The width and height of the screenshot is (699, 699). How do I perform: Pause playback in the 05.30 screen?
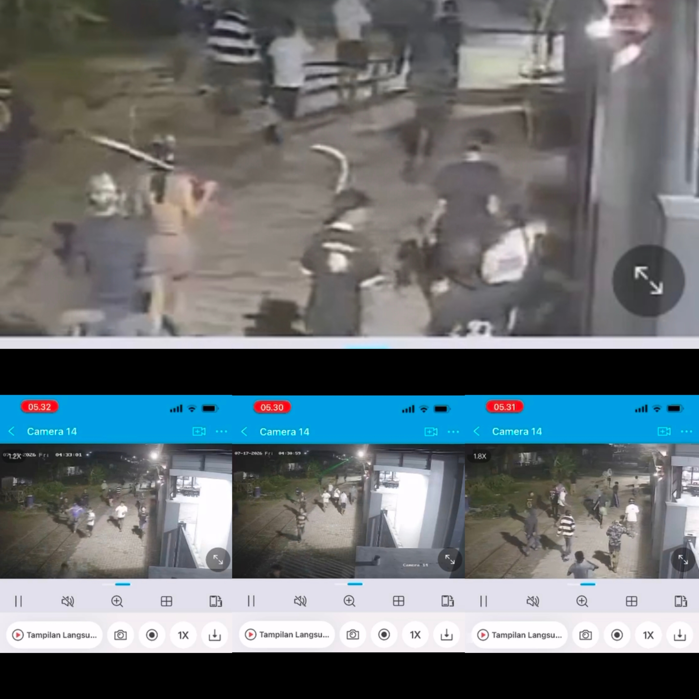coord(251,601)
